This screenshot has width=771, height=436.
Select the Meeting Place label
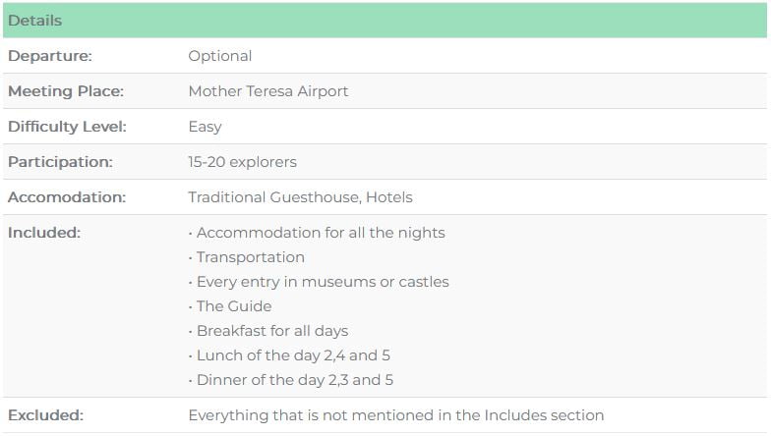pyautogui.click(x=66, y=91)
